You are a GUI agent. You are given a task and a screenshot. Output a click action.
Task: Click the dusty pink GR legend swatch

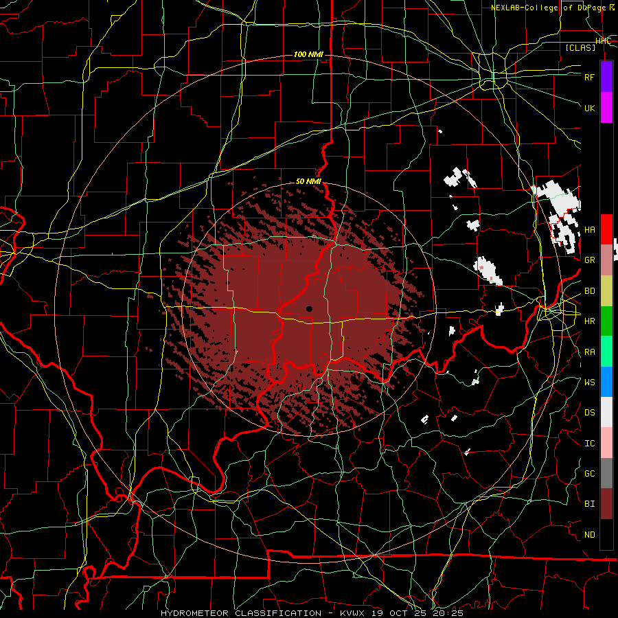point(606,260)
